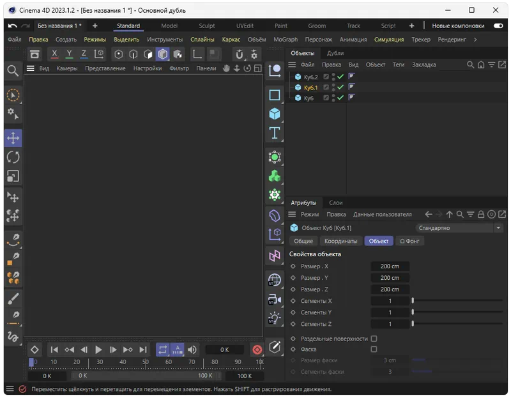Adjust the Сегменты Z slider
The height and width of the screenshot is (398, 511).
[x=457, y=324]
